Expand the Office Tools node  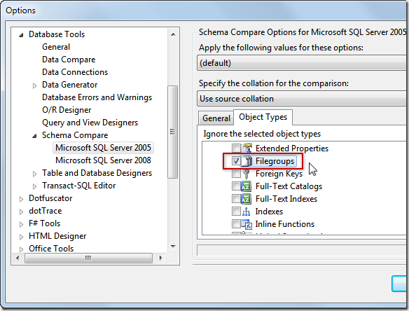point(22,249)
